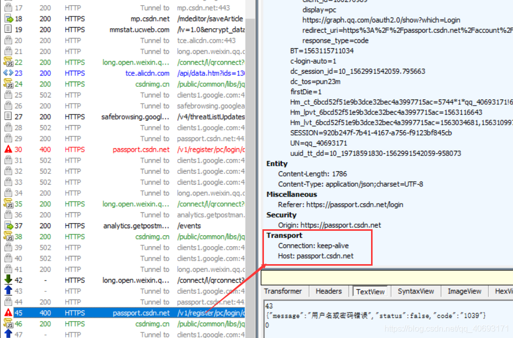Switch to the SyntaxView tab

(416, 291)
